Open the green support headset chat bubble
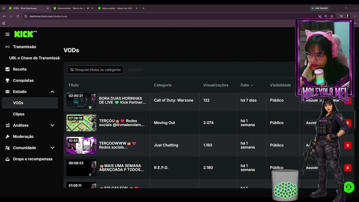Screen dimensions: 359x202 tap(349, 187)
